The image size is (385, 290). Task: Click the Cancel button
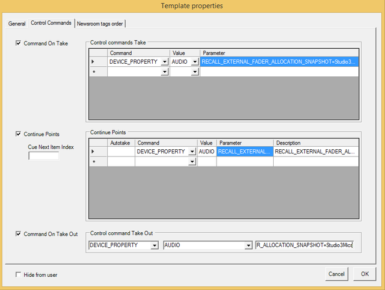336,274
